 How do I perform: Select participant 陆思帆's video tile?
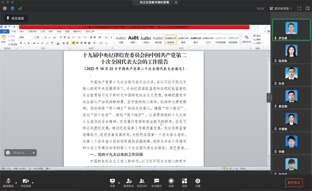click(291, 52)
